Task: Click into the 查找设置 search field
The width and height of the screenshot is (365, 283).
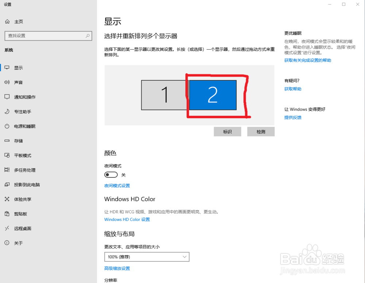Action: pyautogui.click(x=49, y=36)
